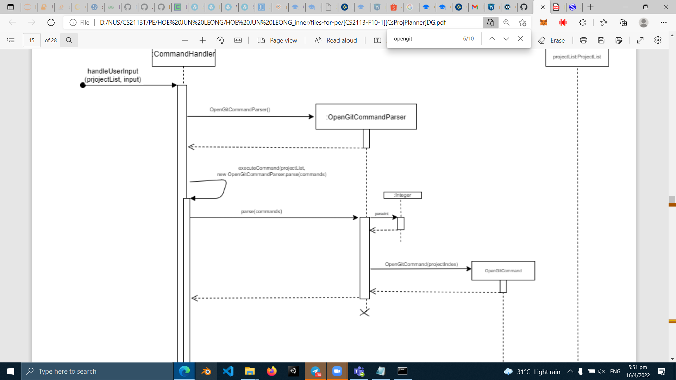The width and height of the screenshot is (676, 380).
Task: Open a new browser tab
Action: (590, 7)
